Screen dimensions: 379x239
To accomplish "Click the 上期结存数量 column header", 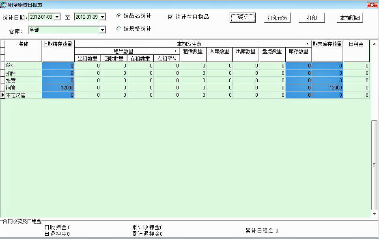I will [58, 51].
